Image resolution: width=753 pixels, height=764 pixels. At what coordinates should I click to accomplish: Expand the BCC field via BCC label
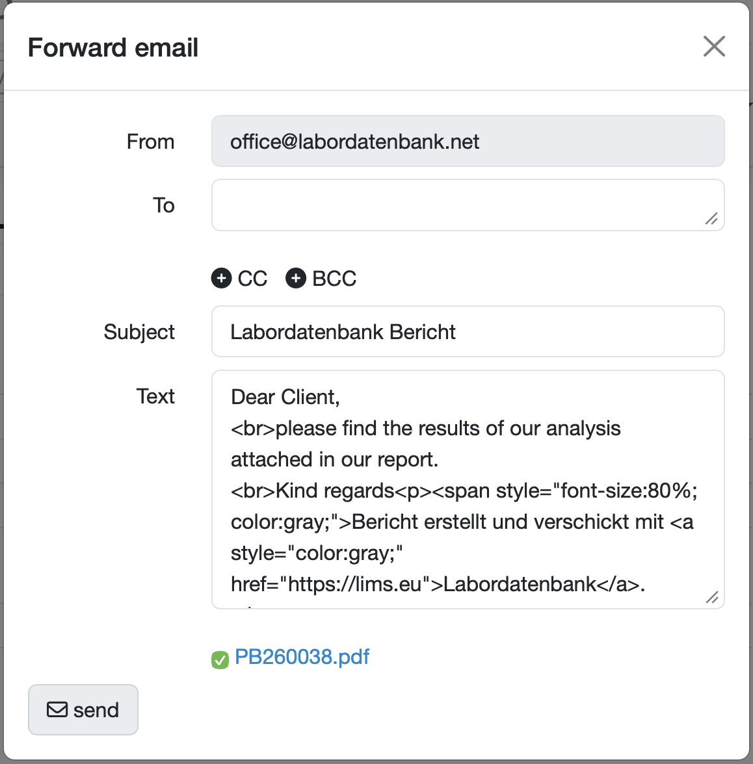[334, 278]
